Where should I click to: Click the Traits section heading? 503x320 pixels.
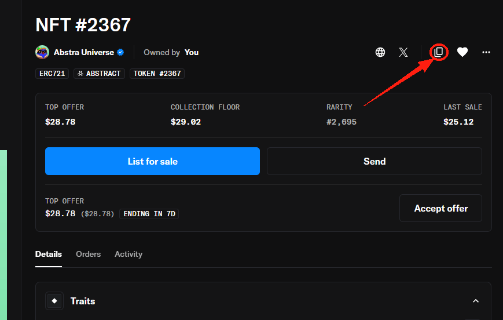(83, 301)
